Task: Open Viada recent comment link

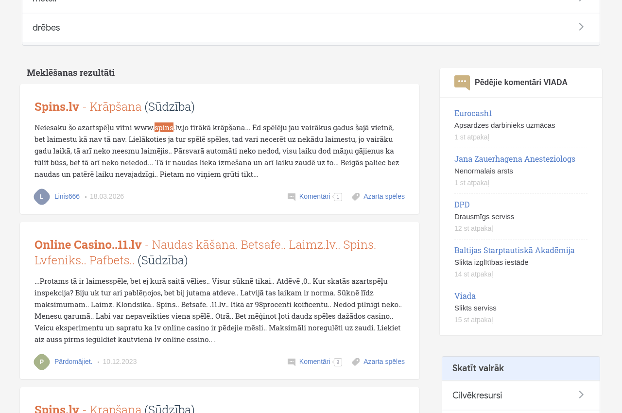Action: [x=465, y=296]
